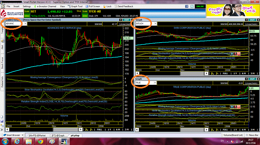Click TRUE graph horizontal scrollbar thumb

[x=192, y=130]
